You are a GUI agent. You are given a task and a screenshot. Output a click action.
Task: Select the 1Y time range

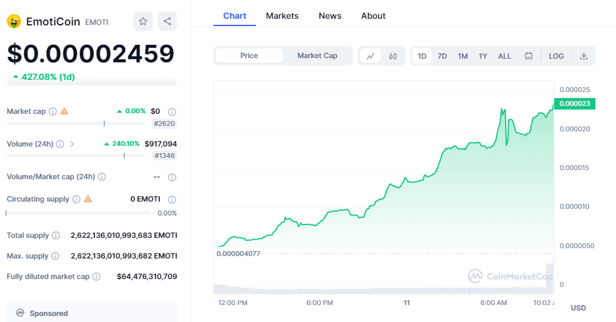point(483,56)
